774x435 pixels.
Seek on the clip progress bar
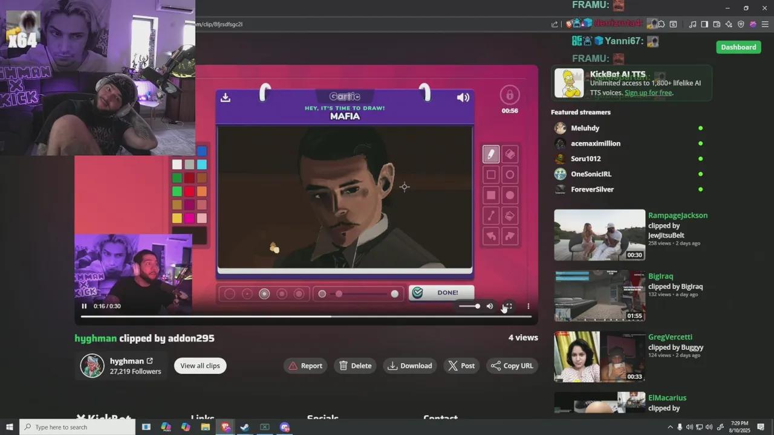tap(306, 317)
